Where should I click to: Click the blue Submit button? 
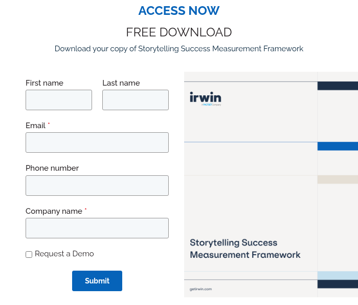click(97, 281)
